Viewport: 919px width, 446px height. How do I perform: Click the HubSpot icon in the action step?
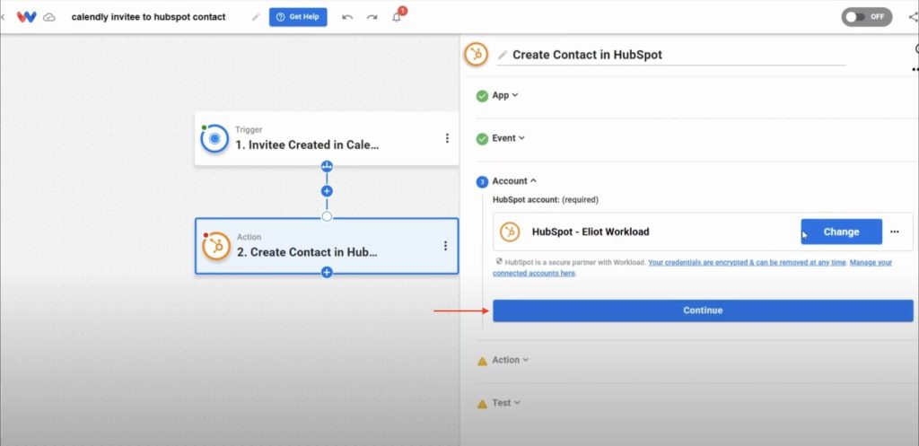tap(216, 246)
